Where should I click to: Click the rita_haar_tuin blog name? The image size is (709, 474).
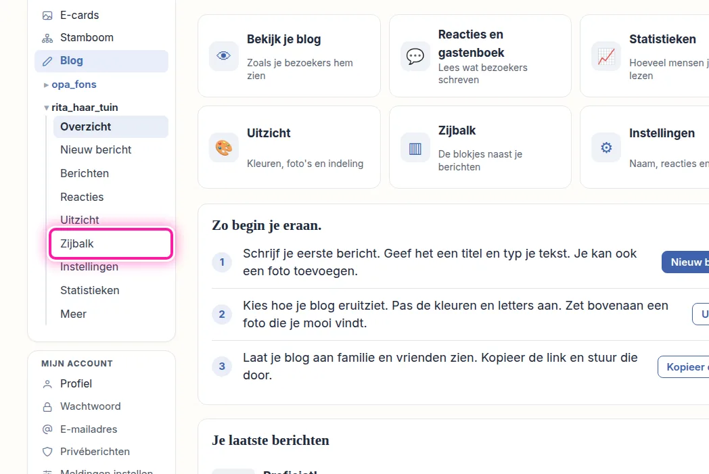(x=85, y=108)
